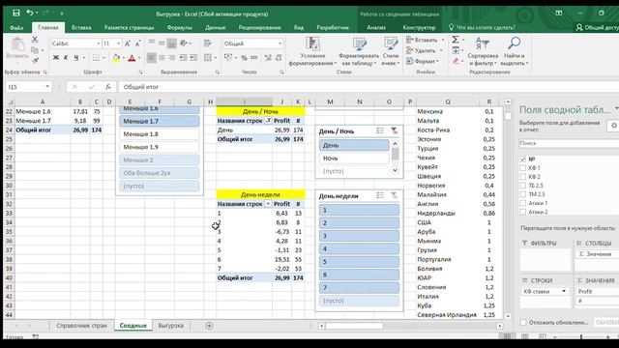The height and width of the screenshot is (348, 619).
Task: Open the pivot fields panel gear options
Action: point(614,126)
